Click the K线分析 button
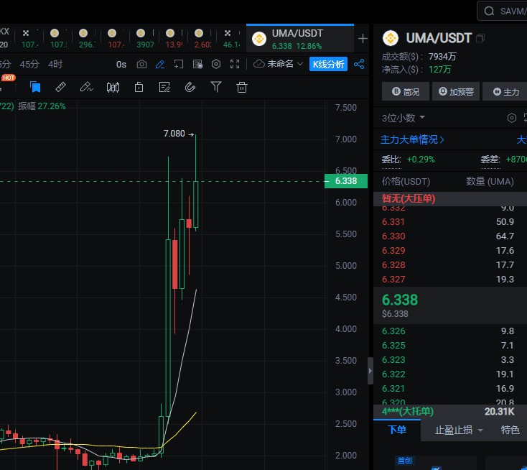 (x=328, y=64)
